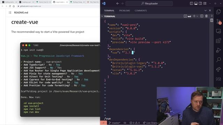223x125 pixels.
Task: Click the "preview" script line in terminal
Action: pyautogui.click(x=141, y=42)
